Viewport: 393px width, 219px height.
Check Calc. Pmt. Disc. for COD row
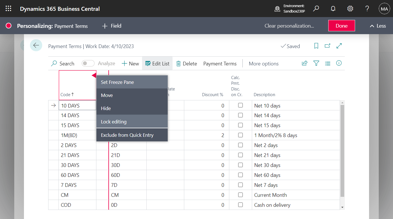[240, 205]
